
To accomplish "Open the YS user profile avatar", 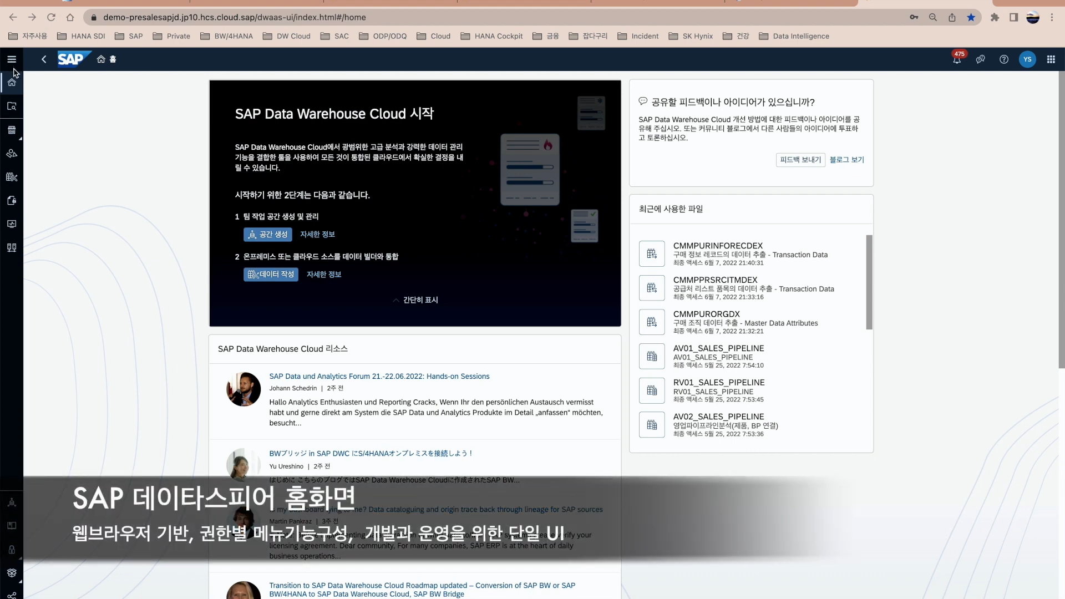I will click(1027, 59).
